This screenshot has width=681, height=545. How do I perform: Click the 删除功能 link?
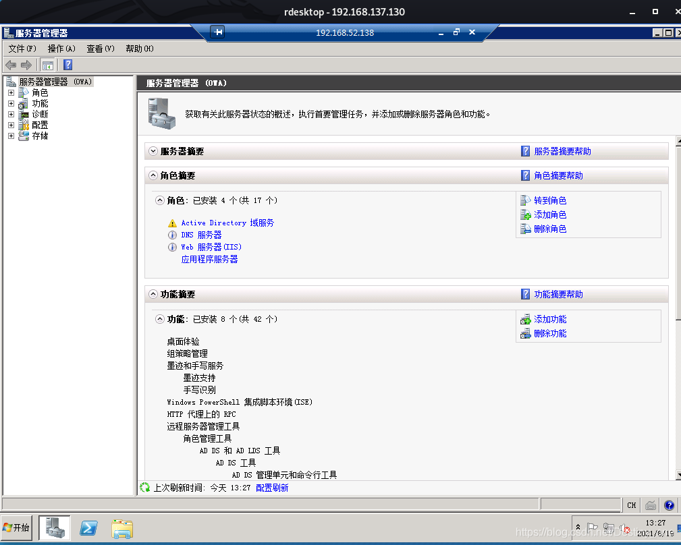[x=550, y=333]
